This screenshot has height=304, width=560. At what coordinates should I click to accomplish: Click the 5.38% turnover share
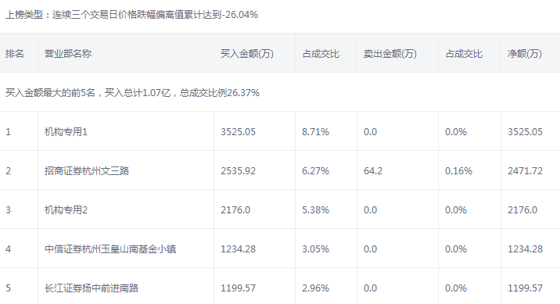[x=315, y=209]
